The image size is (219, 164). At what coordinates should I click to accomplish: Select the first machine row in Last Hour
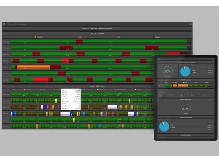tap(5, 42)
